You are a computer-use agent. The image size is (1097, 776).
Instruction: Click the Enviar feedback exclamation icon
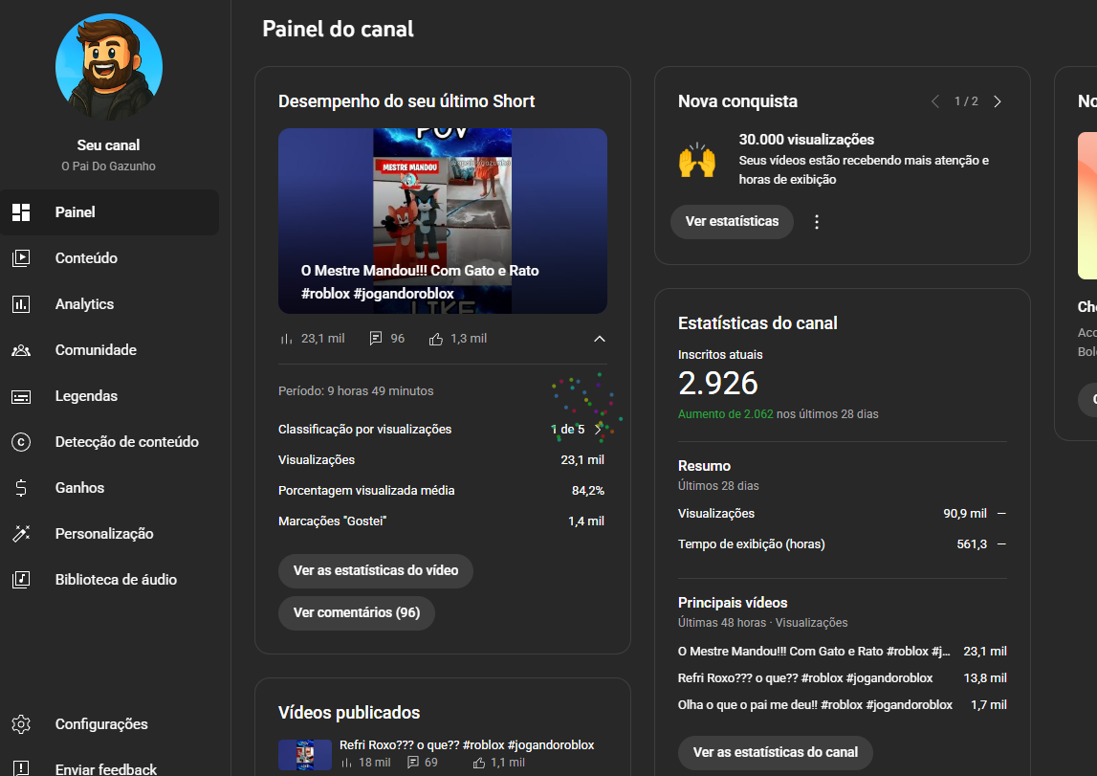[21, 768]
